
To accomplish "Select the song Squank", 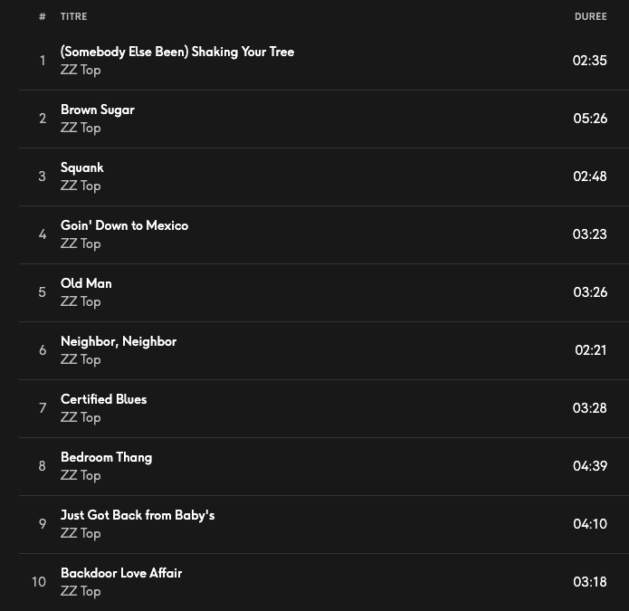I will 81,167.
